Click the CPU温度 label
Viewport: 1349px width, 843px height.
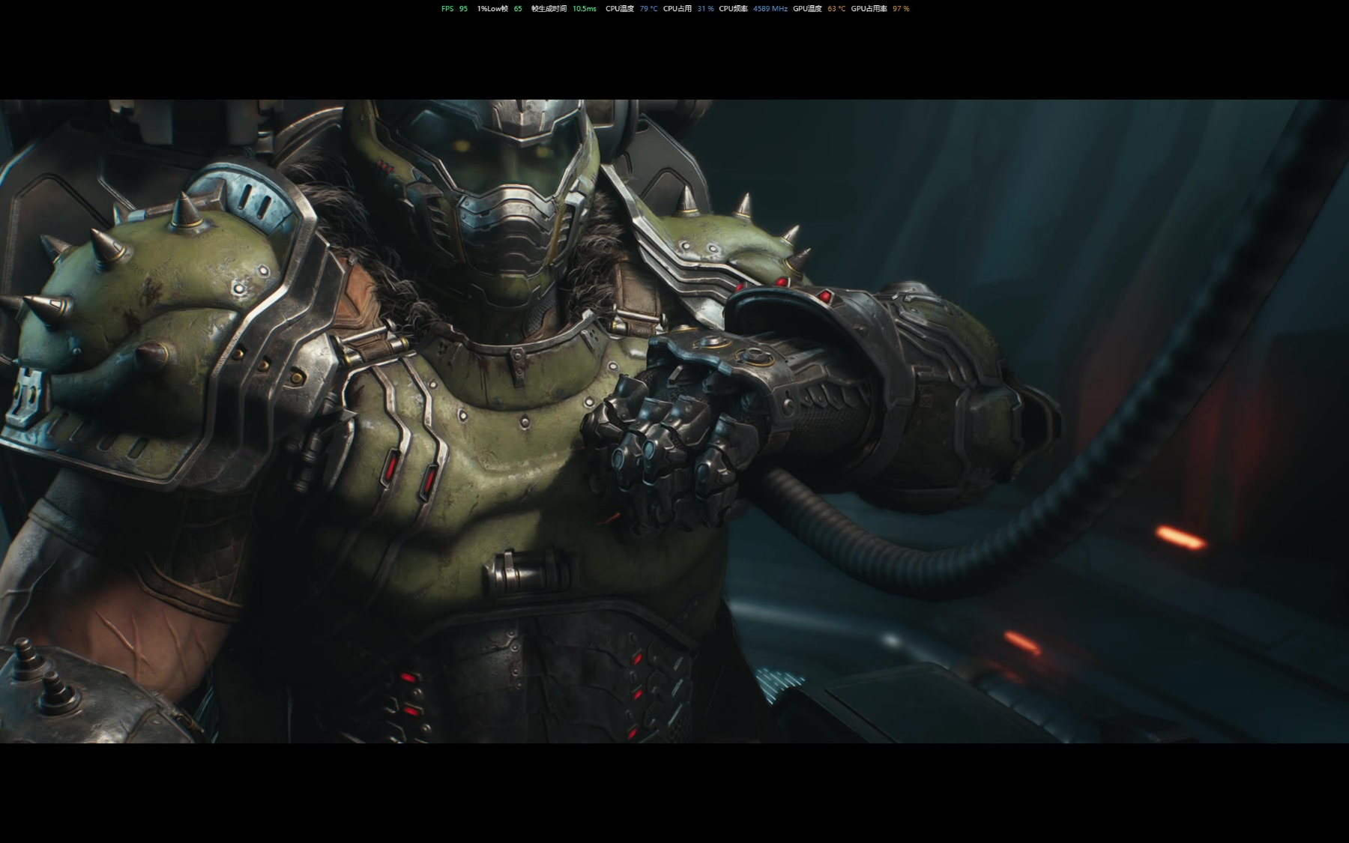coord(620,9)
